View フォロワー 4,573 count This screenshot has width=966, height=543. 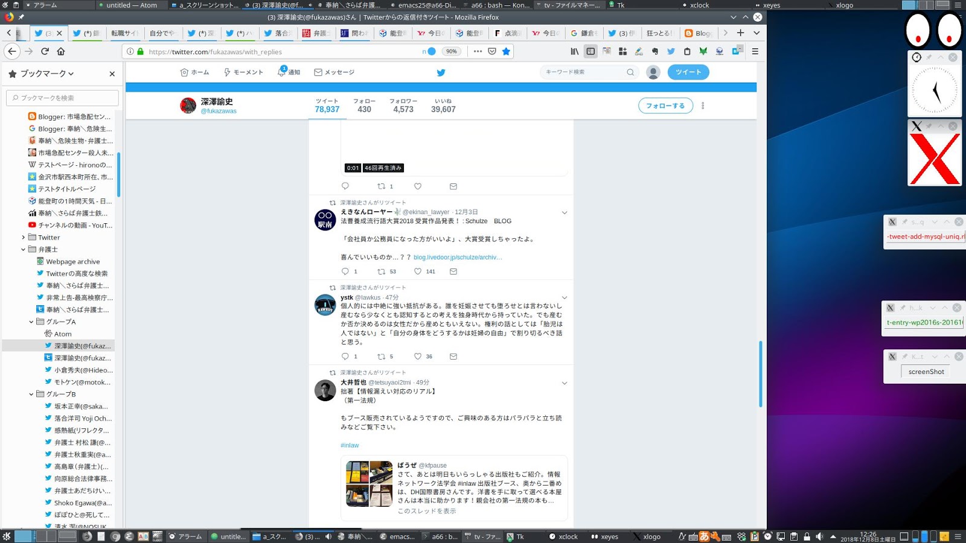(x=403, y=106)
